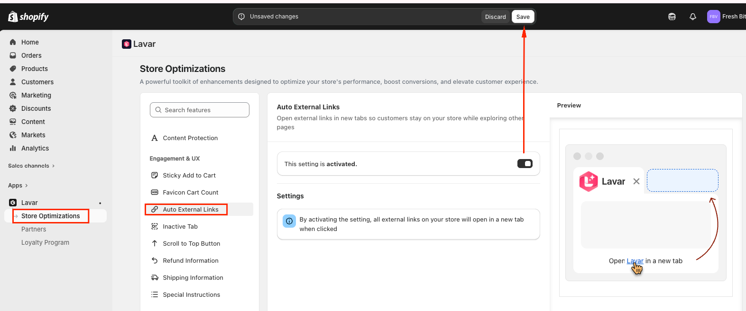Click the Lavar link in preview
Screen dimensions: 746x311
pos(635,261)
